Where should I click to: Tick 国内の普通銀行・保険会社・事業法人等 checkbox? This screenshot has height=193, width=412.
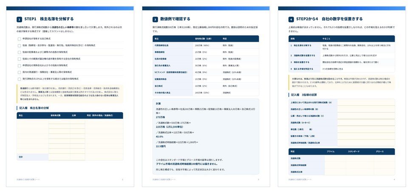19,72
